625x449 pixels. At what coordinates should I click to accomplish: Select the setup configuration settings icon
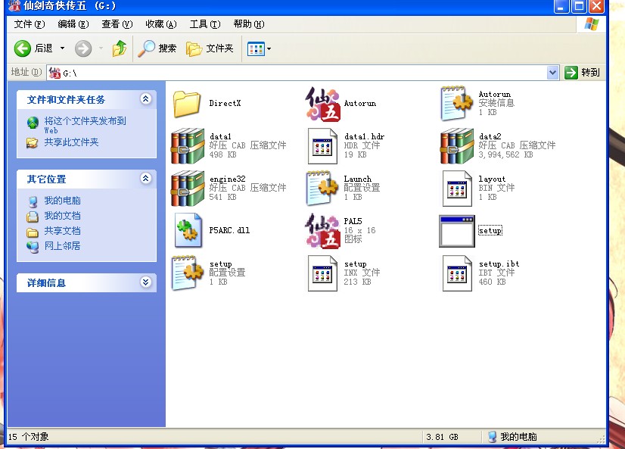[188, 273]
